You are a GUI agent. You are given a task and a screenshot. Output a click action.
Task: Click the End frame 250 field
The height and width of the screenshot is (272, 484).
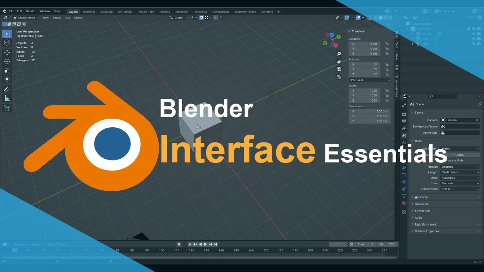click(x=387, y=244)
